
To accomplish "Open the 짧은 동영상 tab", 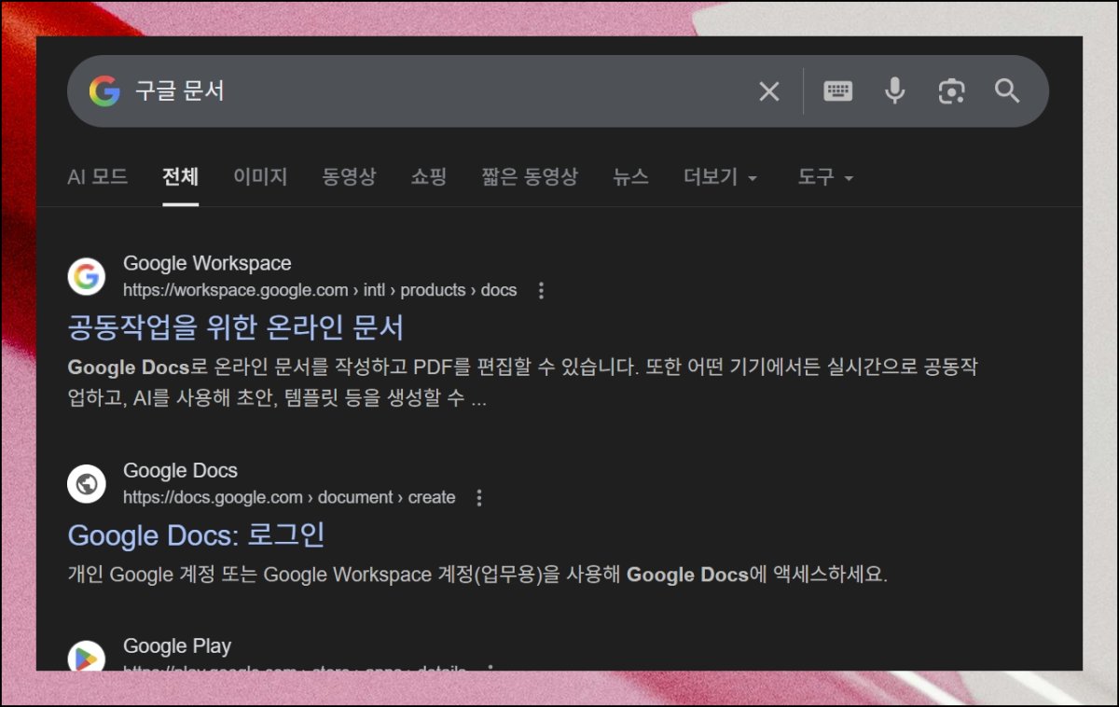I will (x=530, y=176).
